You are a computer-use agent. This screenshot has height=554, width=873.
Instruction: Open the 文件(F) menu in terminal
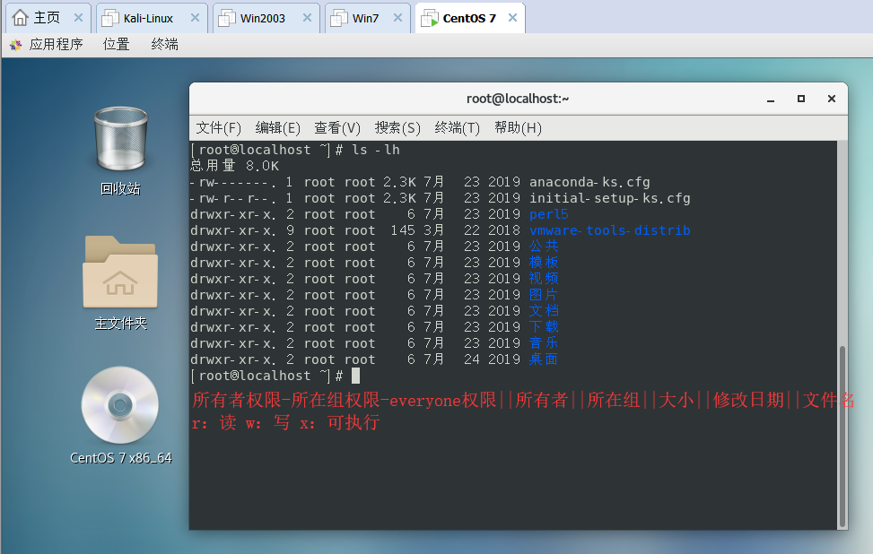click(219, 128)
